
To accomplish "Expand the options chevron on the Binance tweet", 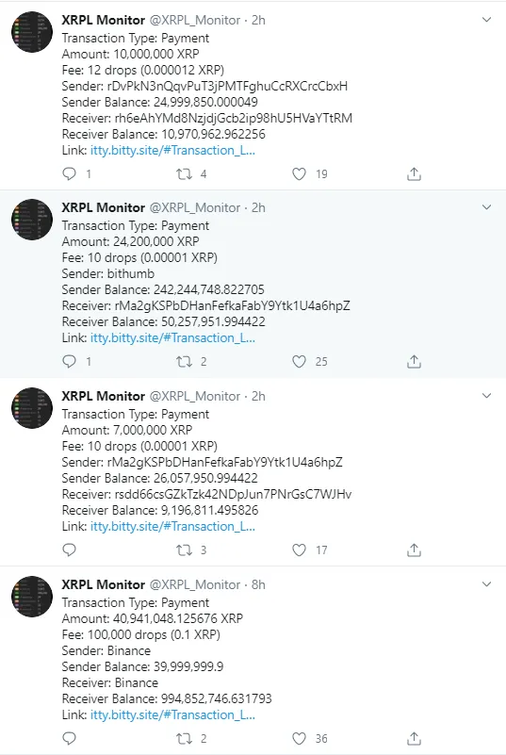I will [487, 584].
